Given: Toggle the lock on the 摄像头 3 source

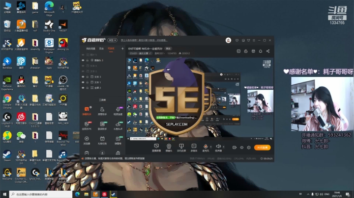Looking at the screenshot, I should pyautogui.click(x=87, y=60).
